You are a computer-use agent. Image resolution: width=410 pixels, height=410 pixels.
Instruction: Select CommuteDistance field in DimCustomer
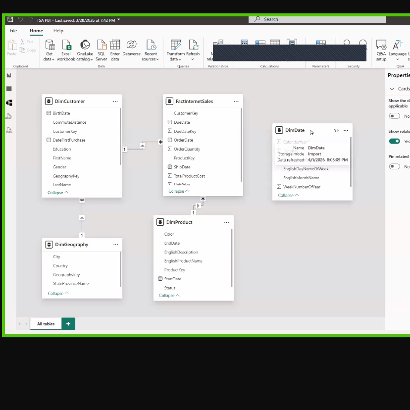pos(69,122)
